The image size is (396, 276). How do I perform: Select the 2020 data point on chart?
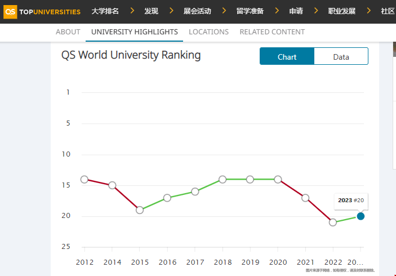click(x=278, y=180)
